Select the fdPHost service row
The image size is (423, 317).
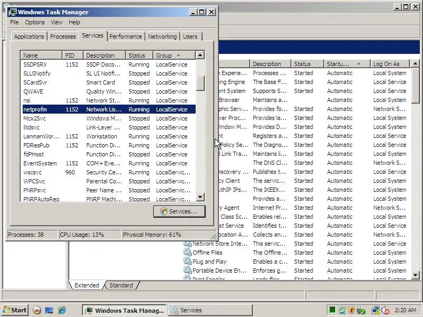click(108, 154)
